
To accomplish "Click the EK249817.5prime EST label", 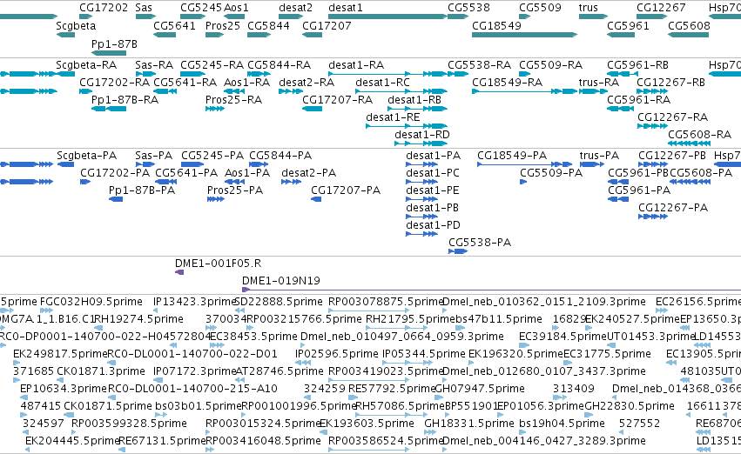I will coord(60,354).
